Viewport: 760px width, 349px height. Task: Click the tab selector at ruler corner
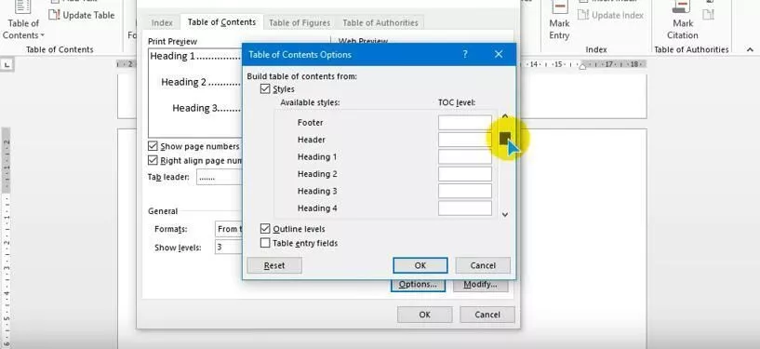[7, 64]
